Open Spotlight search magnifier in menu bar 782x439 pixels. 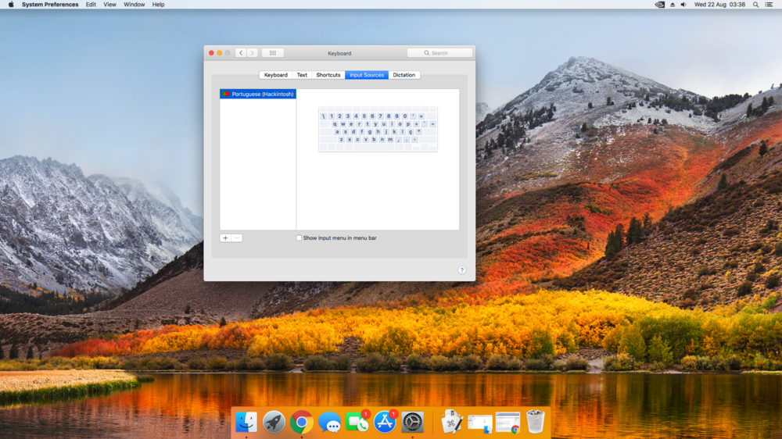pyautogui.click(x=756, y=5)
